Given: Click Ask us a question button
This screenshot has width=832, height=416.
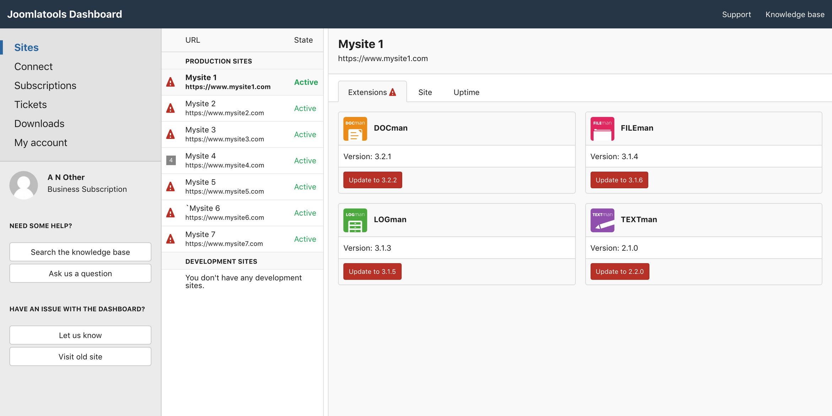Looking at the screenshot, I should 80,273.
